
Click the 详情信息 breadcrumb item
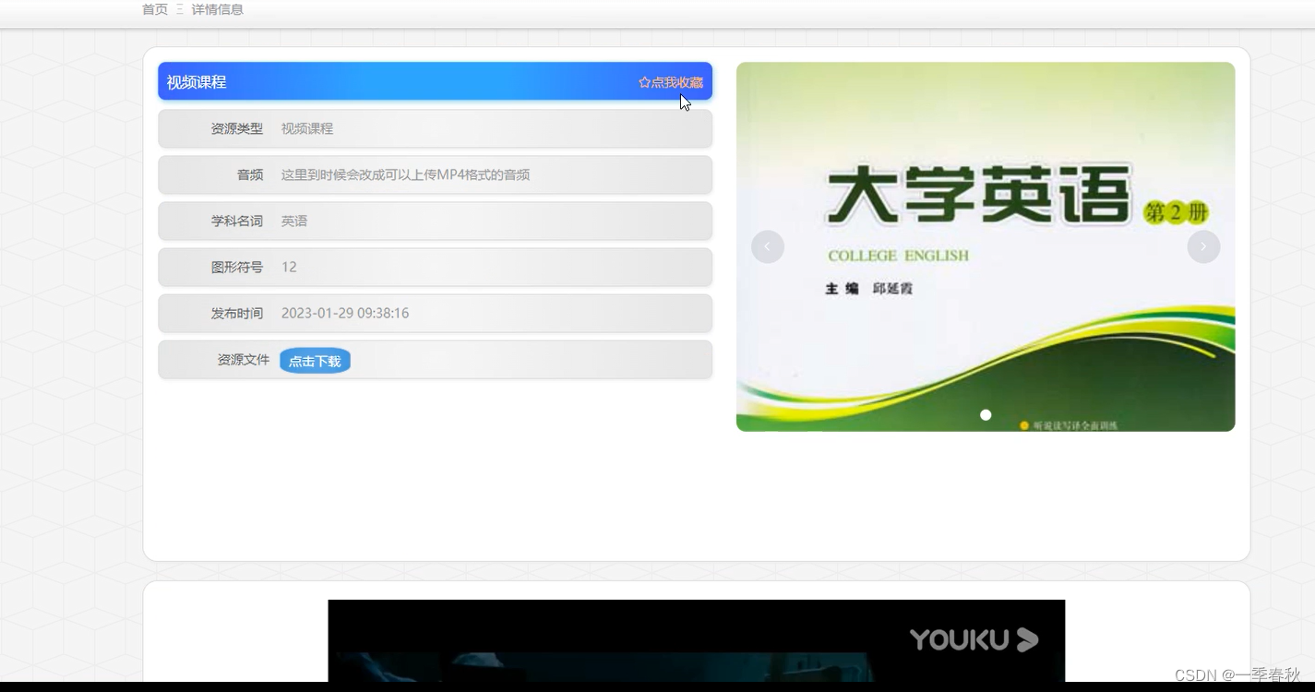[218, 9]
